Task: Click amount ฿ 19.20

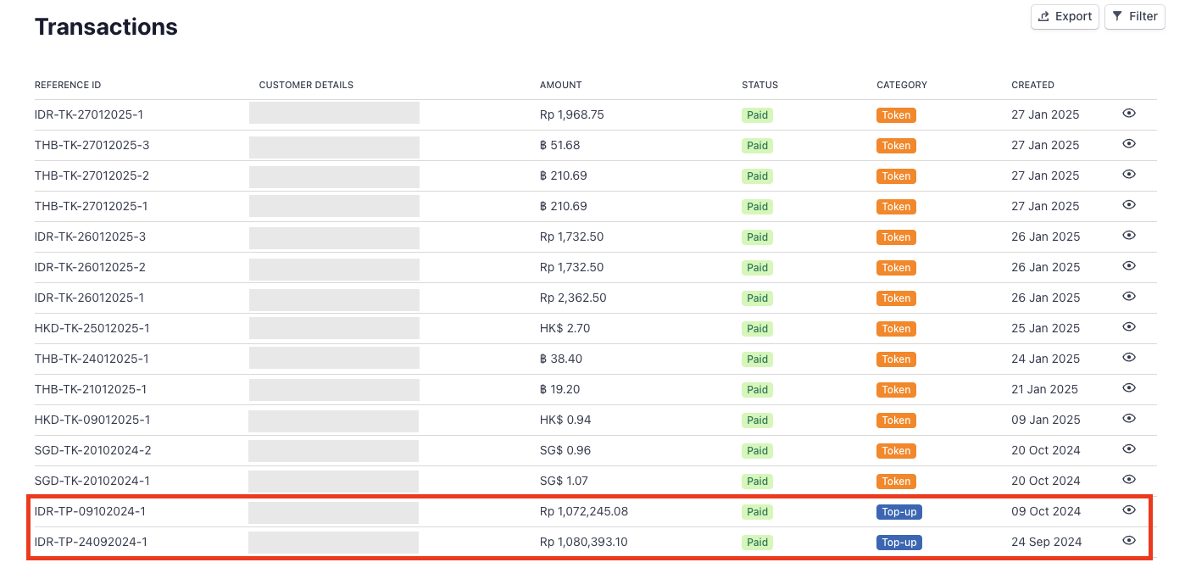Action: 560,389
